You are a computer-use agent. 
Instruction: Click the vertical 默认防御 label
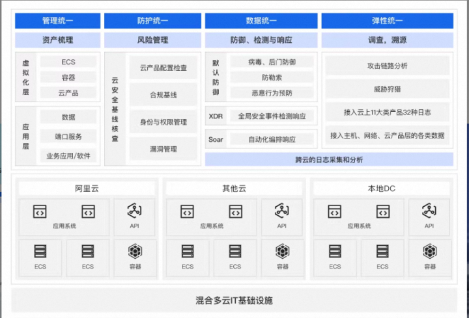pyautogui.click(x=216, y=77)
